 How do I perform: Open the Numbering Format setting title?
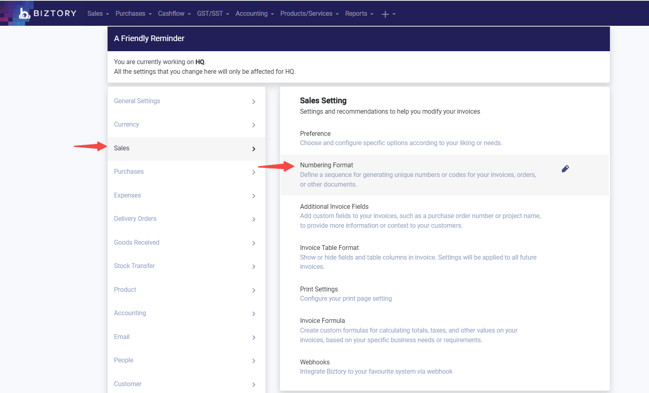[327, 165]
